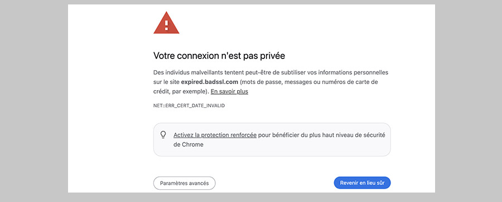Image resolution: width=502 pixels, height=202 pixels.
Task: Click the 'Des individus malveillants' paragraph line
Action: pyautogui.click(x=271, y=72)
